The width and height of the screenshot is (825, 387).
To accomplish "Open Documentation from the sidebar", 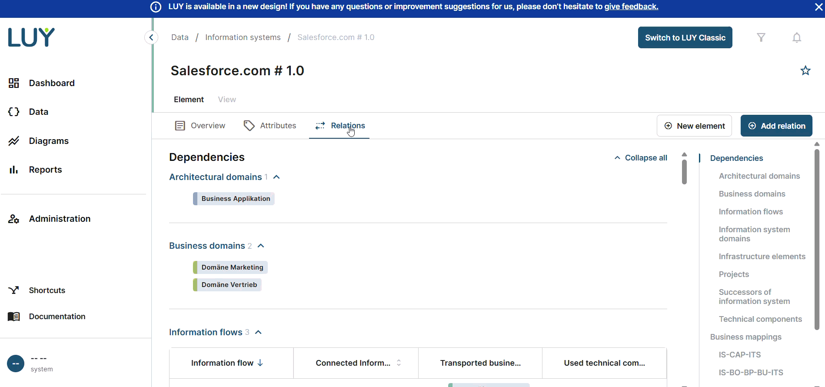I will point(57,317).
